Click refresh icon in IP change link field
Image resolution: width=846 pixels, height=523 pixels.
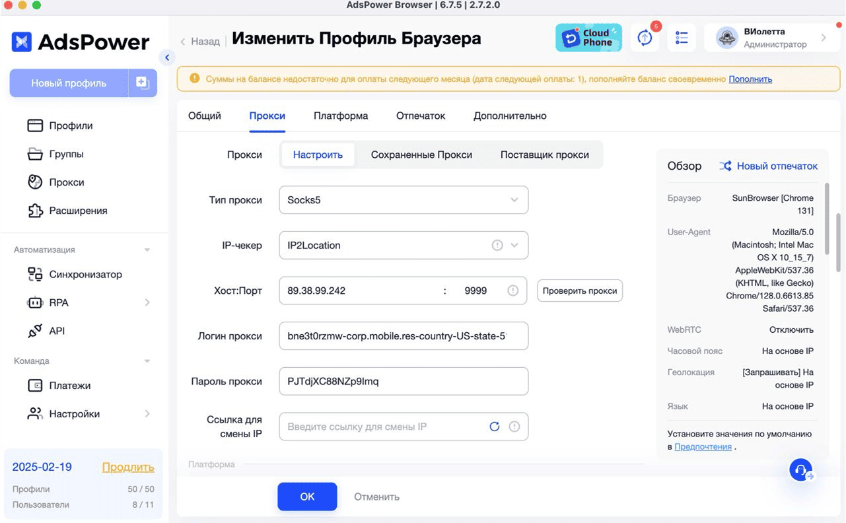(x=494, y=427)
